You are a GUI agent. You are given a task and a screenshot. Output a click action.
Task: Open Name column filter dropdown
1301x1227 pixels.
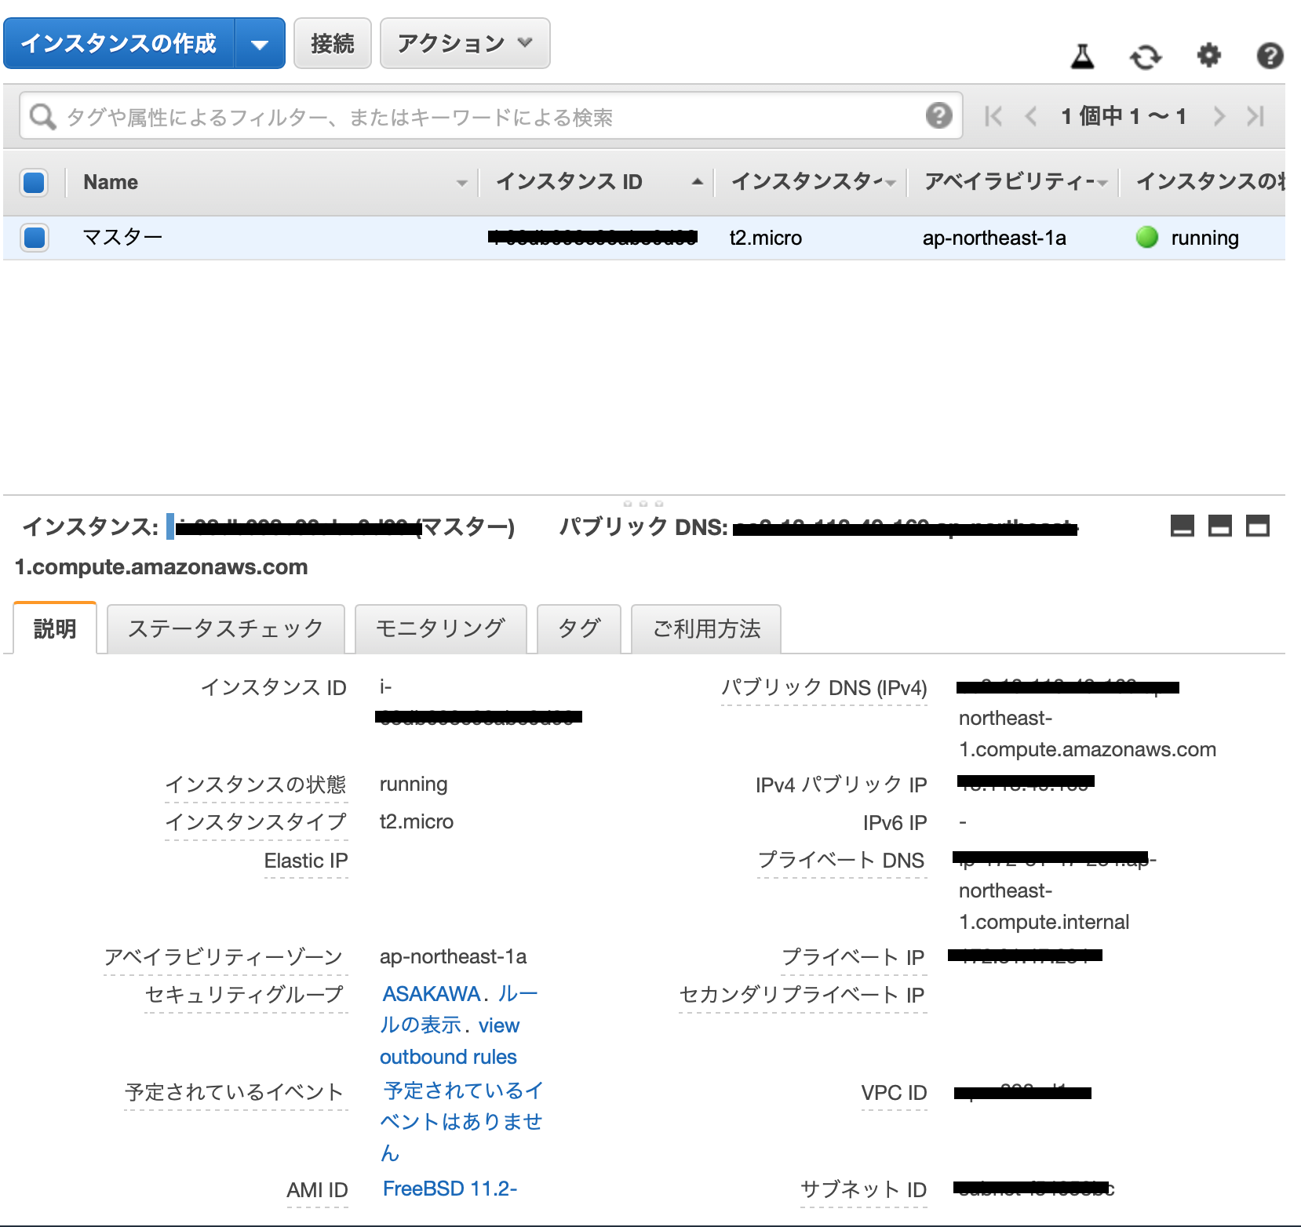point(461,183)
